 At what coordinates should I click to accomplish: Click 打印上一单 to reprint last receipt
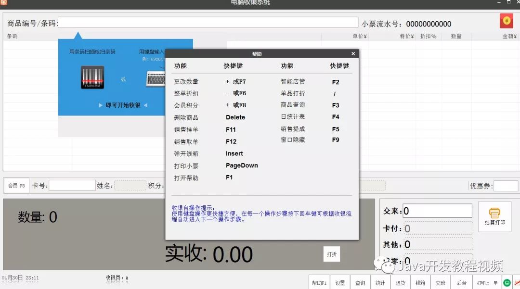487,283
